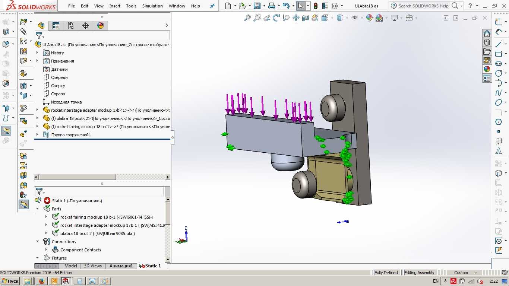Expand the History node
Image resolution: width=509 pixels, height=286 pixels.
point(37,53)
